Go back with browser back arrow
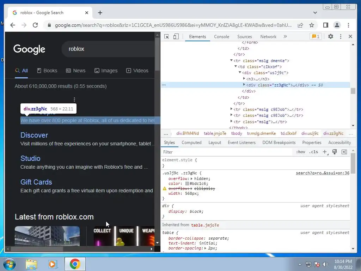Image resolution: width=361 pixels, height=271 pixels. click(x=13, y=25)
